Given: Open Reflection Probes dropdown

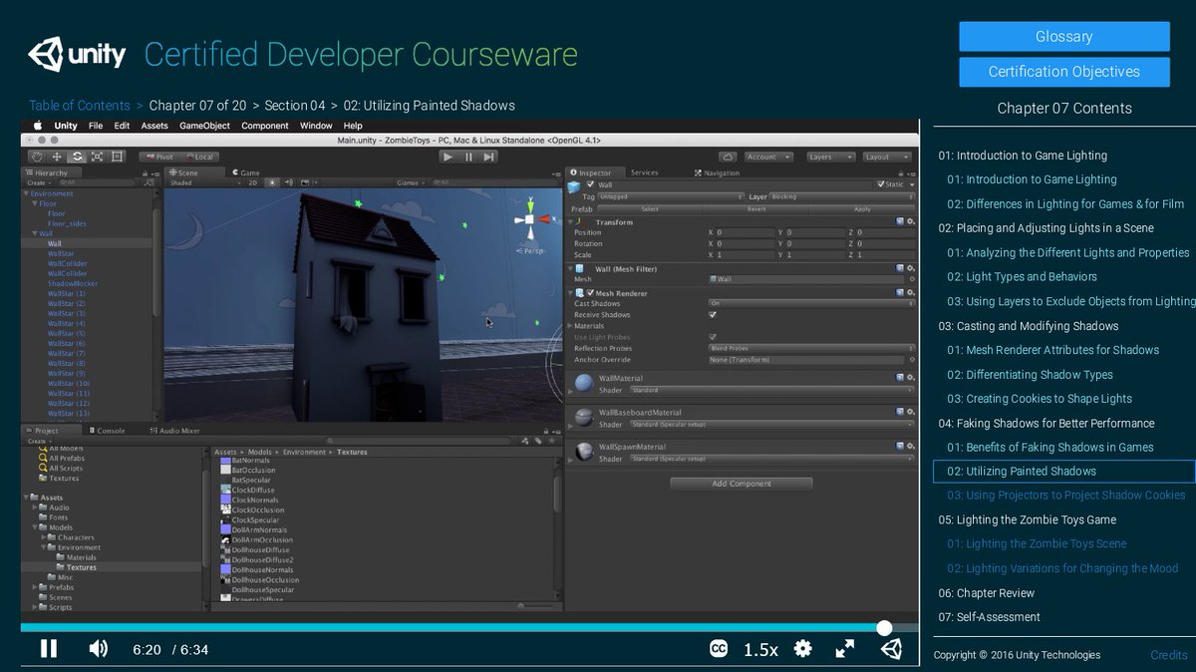Looking at the screenshot, I should (x=811, y=348).
